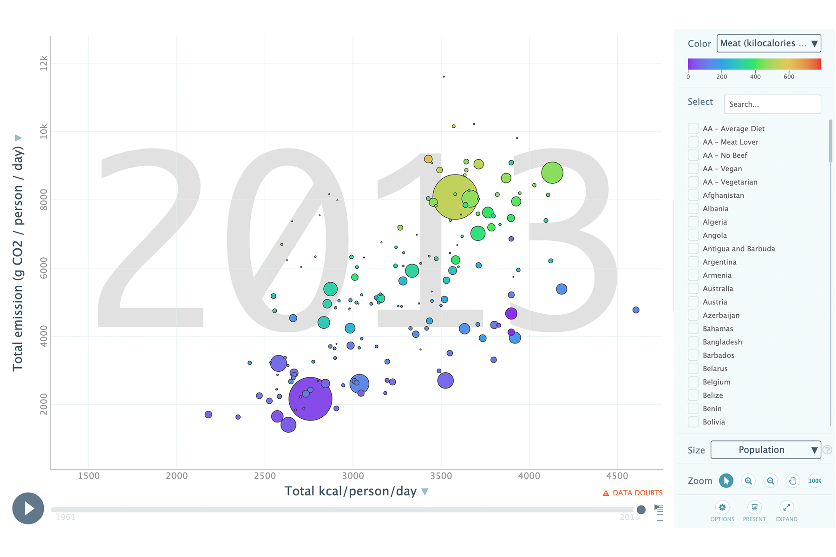Open the Options gear icon
836x557 pixels.
(722, 507)
